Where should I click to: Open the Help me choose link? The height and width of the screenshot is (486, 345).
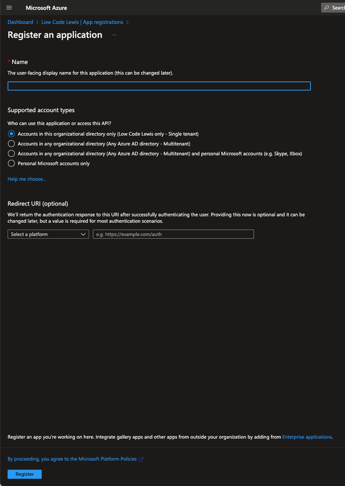coord(26,179)
